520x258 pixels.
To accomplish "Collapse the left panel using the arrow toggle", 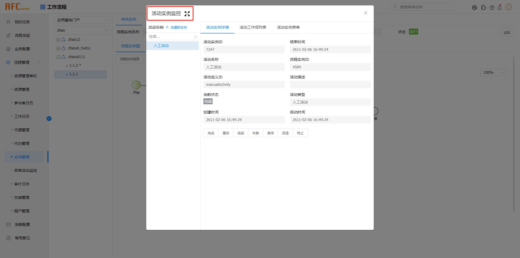I will [x=49, y=119].
